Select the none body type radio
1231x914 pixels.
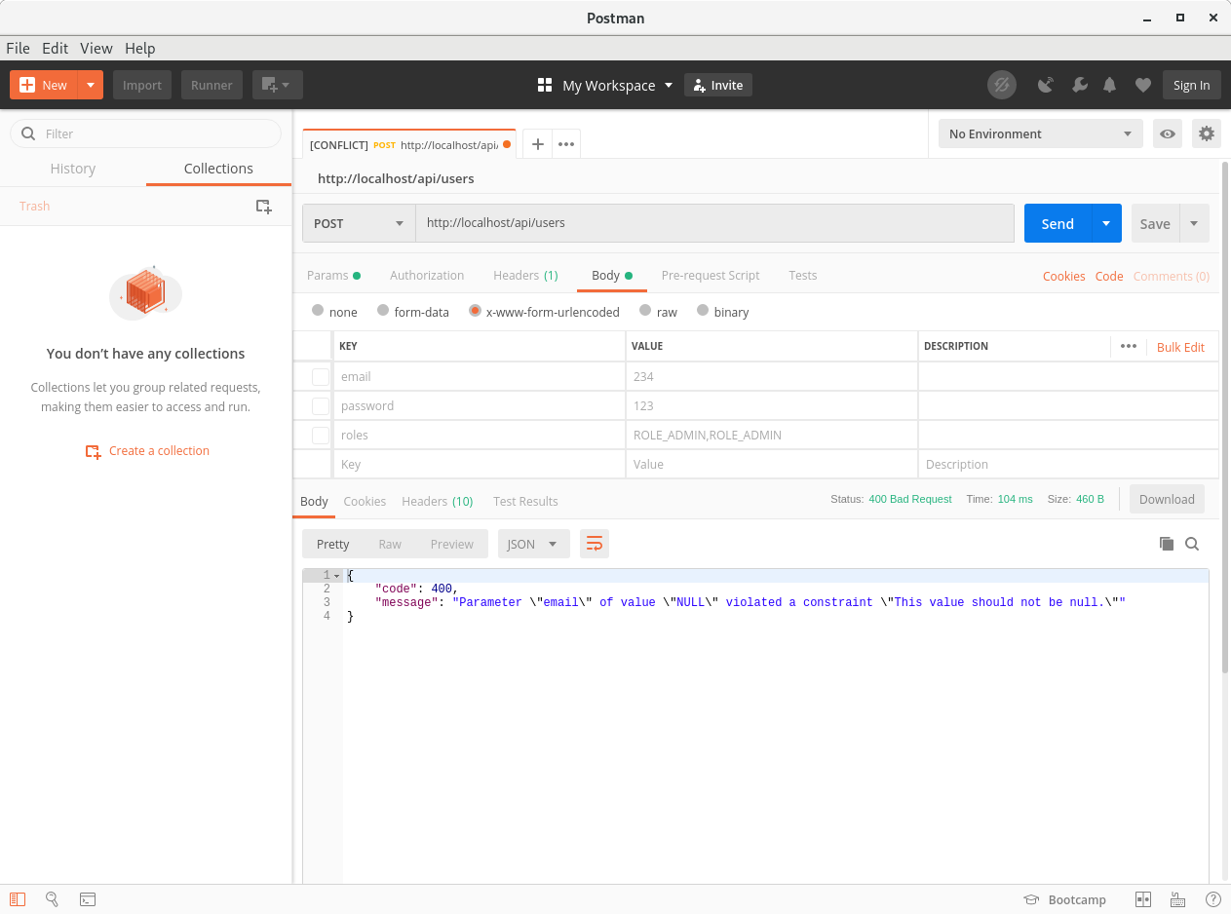tap(318, 311)
